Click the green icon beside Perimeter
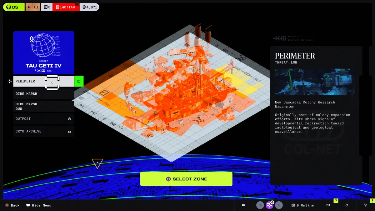375x211 pixels. coord(79,81)
